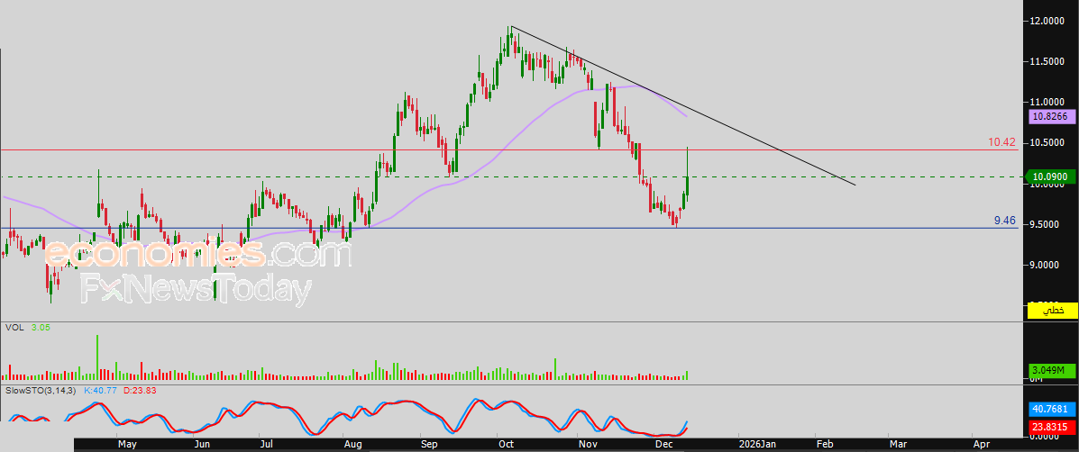The height and width of the screenshot is (452, 1079).
Task: Click the Jun label on time axis
Action: coord(201,445)
